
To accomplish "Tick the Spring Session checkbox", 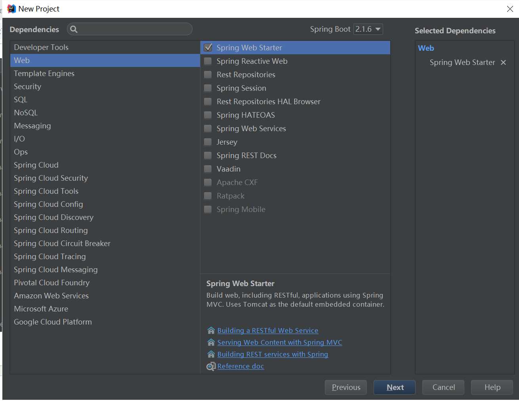I will [x=208, y=88].
